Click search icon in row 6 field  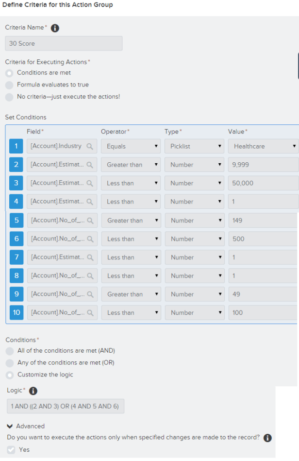90,239
